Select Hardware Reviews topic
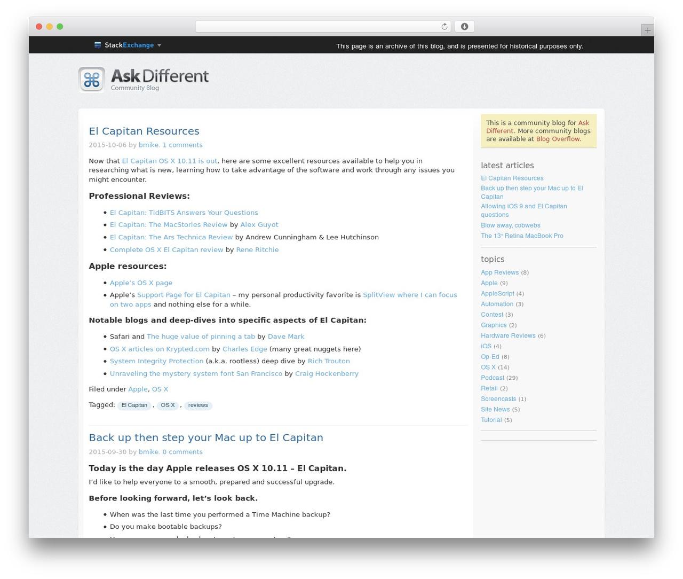Viewport: 683px width, 579px height. (x=508, y=336)
